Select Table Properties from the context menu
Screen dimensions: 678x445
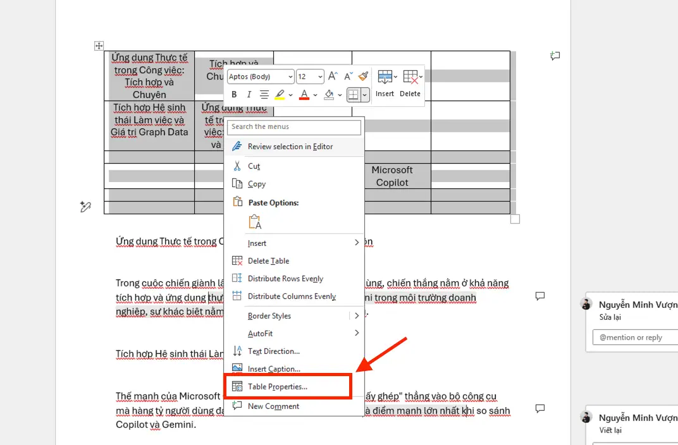click(x=277, y=386)
